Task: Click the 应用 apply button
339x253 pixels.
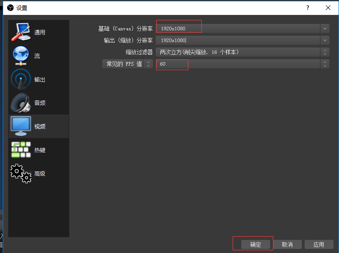Action: point(319,244)
